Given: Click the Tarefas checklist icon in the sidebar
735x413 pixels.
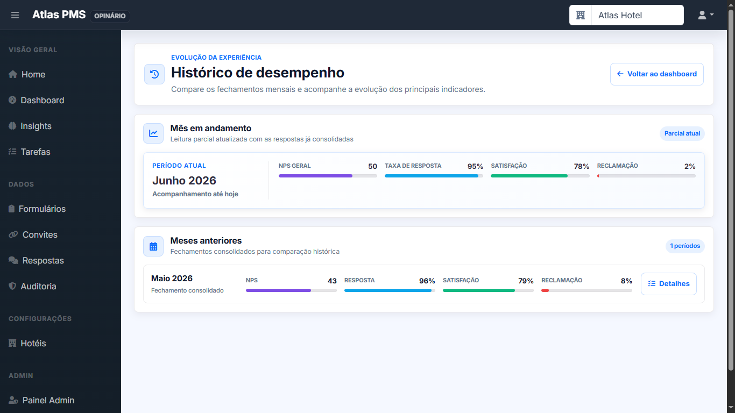Looking at the screenshot, I should pyautogui.click(x=13, y=152).
